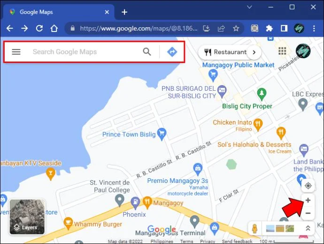Select the Phoenix gas station pin

coord(135,203)
